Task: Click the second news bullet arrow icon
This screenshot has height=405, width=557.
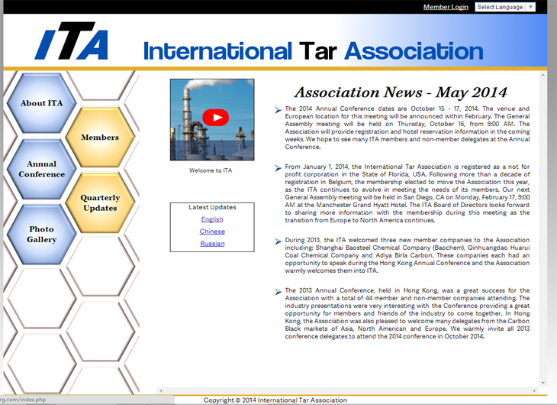Action: tap(278, 167)
